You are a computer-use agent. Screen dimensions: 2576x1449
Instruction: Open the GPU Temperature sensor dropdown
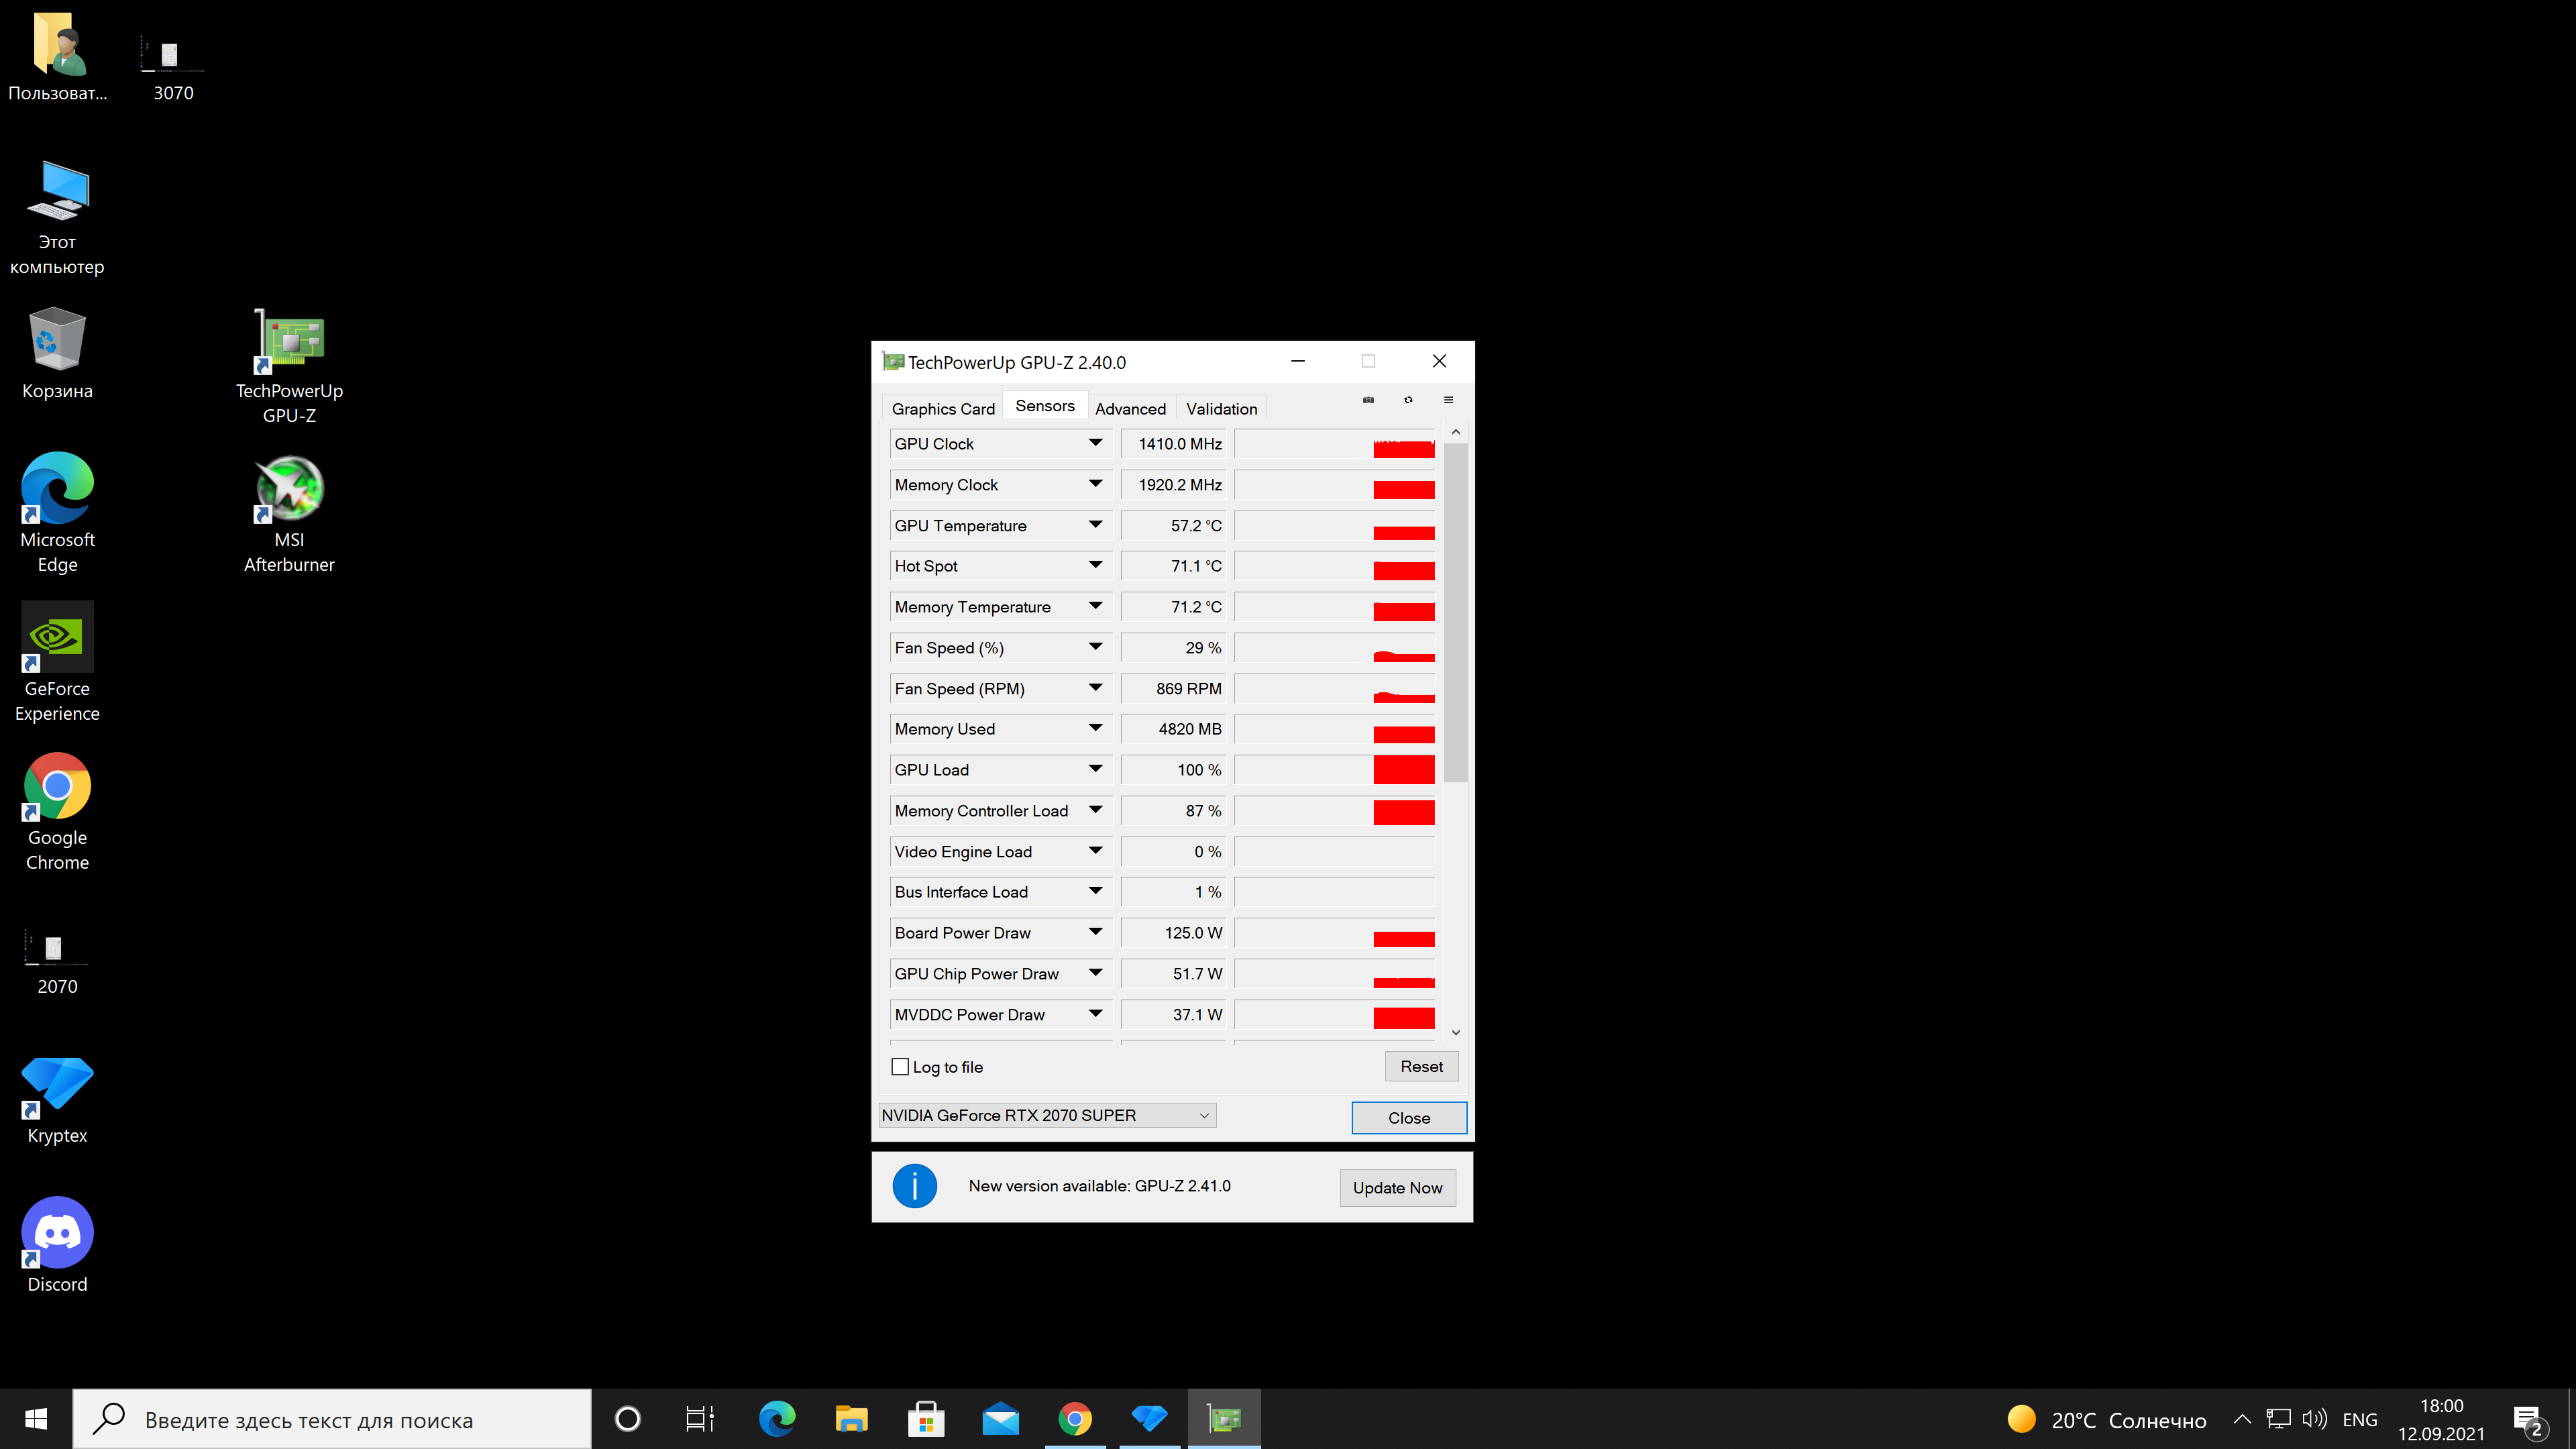coord(1095,525)
